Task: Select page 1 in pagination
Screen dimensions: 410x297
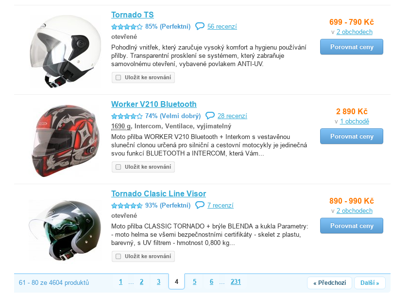Action: coord(120,282)
